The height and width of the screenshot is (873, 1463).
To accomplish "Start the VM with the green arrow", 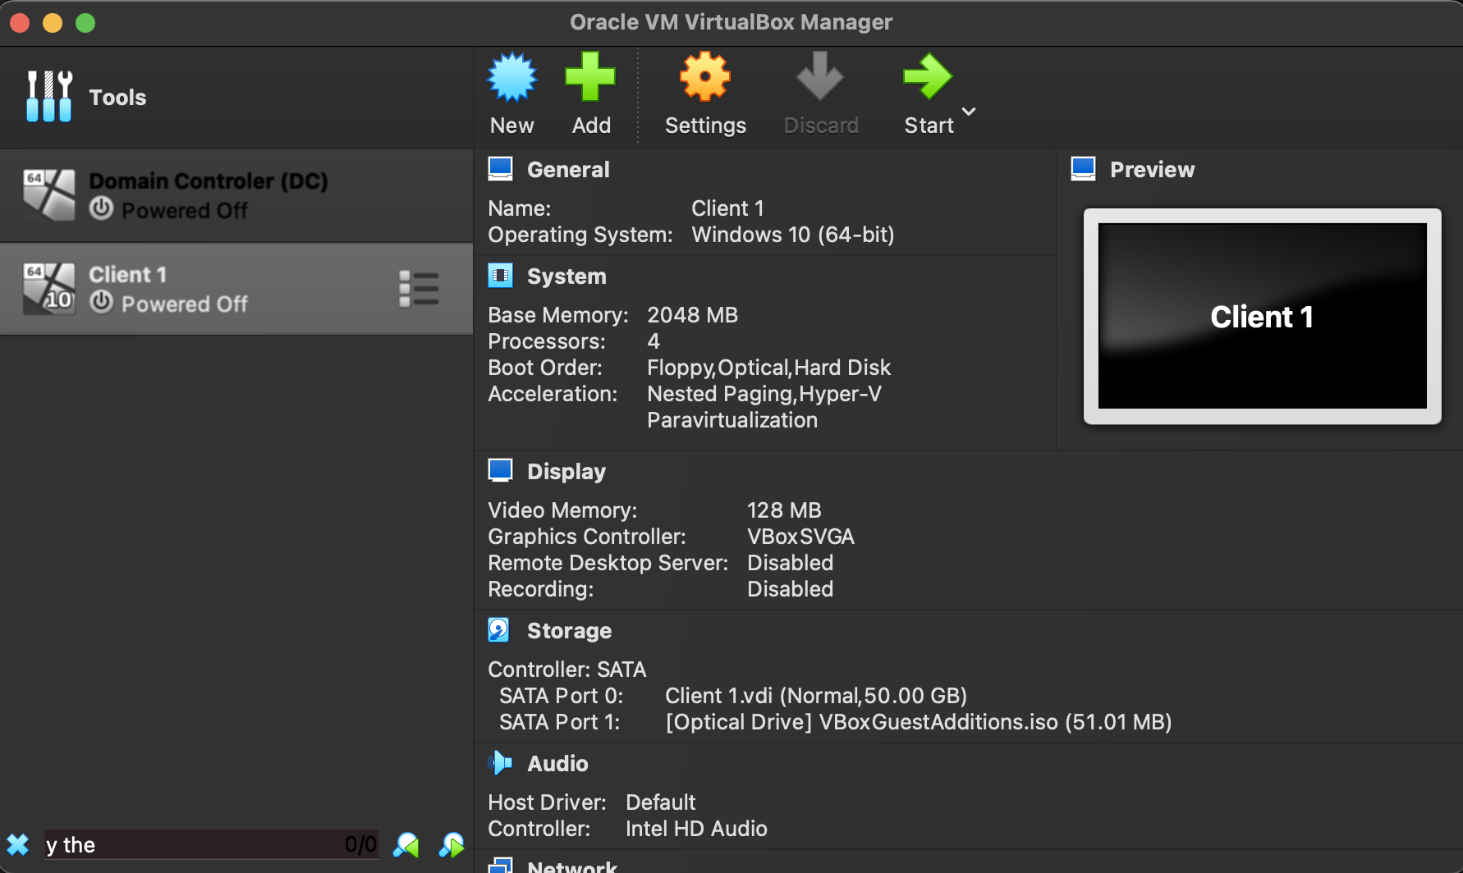I will pyautogui.click(x=928, y=77).
